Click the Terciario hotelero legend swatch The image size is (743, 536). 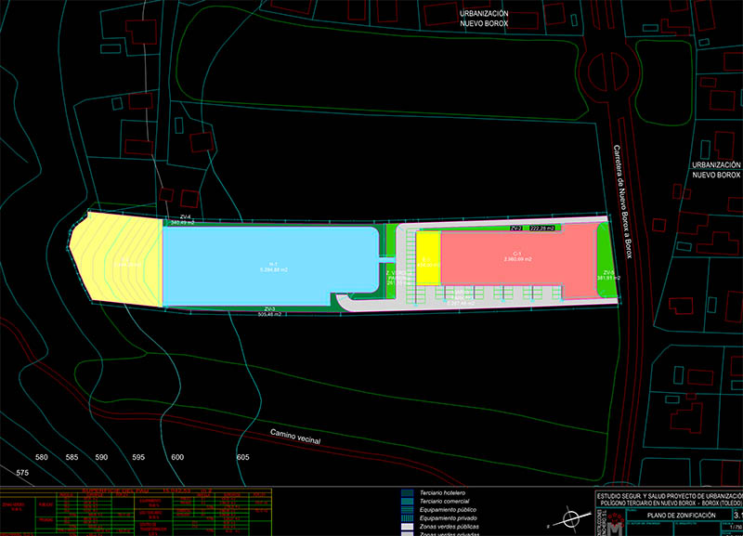point(407,493)
